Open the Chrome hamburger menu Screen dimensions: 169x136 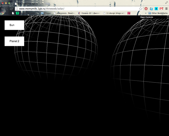(166, 9)
